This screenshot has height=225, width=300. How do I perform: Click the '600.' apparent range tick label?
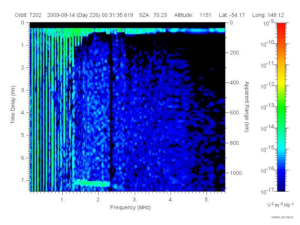[x=235, y=113]
